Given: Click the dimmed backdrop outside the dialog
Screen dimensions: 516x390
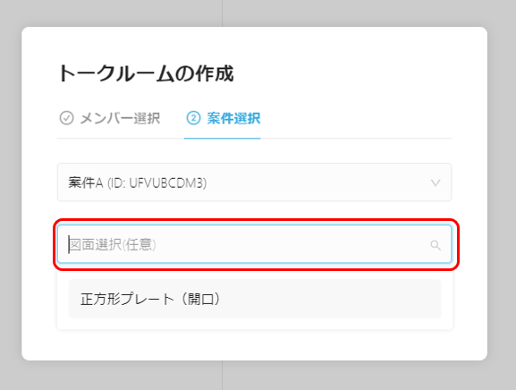Looking at the screenshot, I should coord(502,198).
